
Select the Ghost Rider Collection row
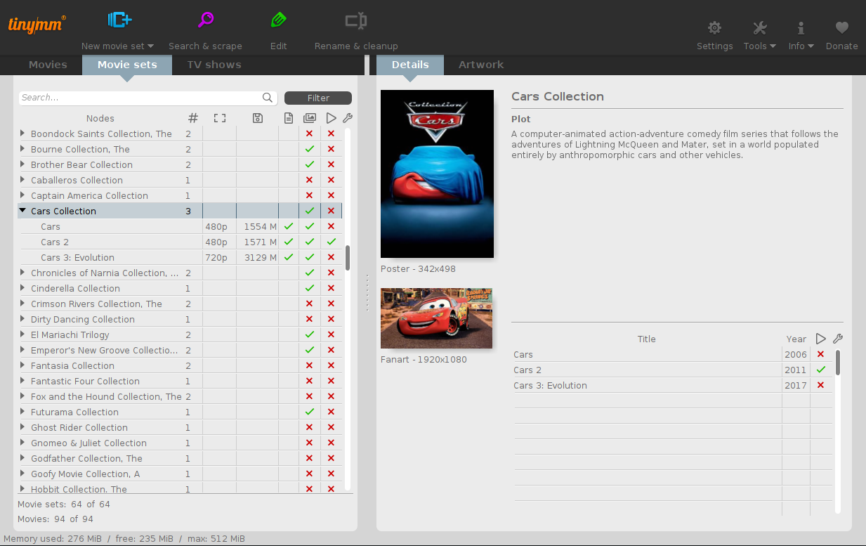pos(180,427)
